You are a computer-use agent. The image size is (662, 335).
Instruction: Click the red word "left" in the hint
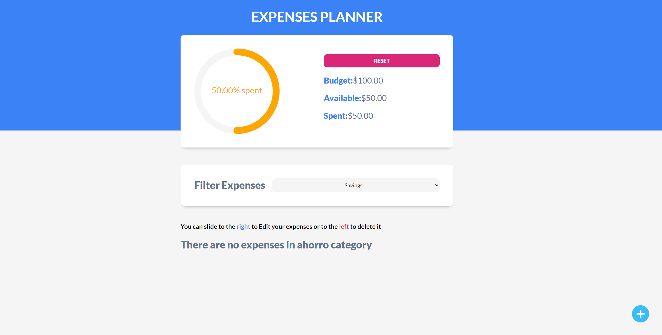click(344, 227)
